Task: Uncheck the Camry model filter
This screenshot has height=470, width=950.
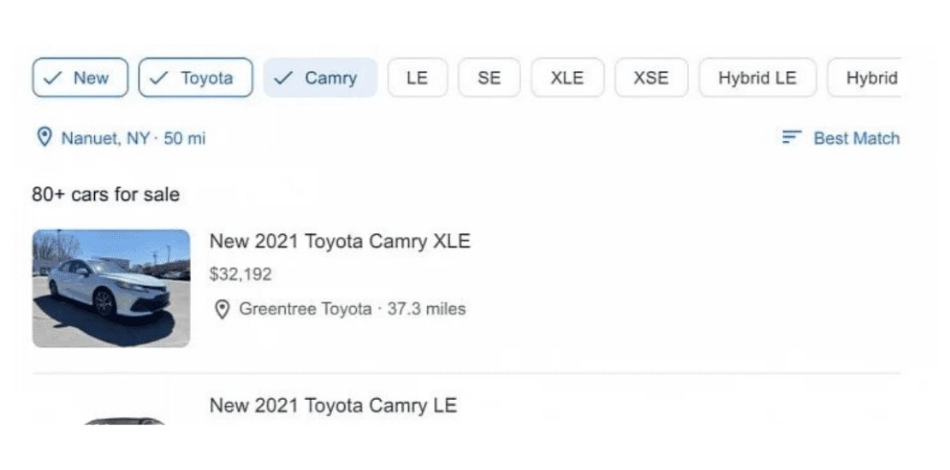Action: pyautogui.click(x=320, y=78)
